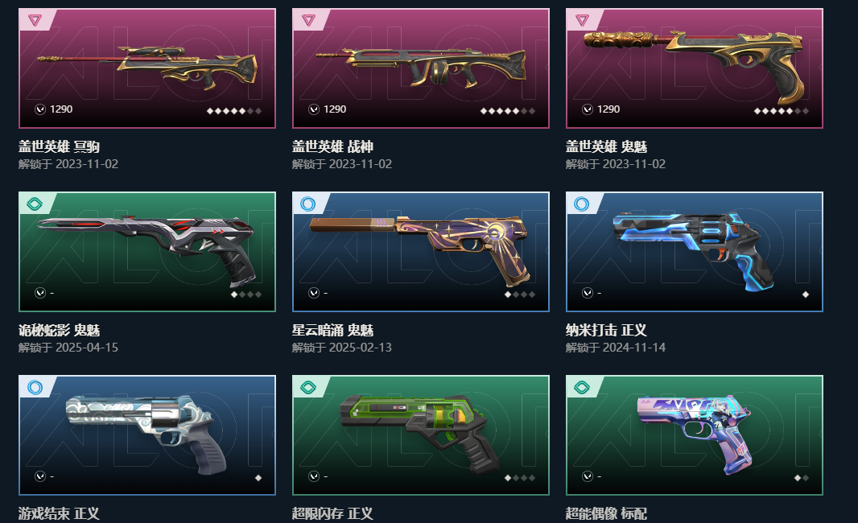The width and height of the screenshot is (858, 523).
Task: Click the blue circle tier icon on 纳米打击 正义
Action: click(x=582, y=204)
